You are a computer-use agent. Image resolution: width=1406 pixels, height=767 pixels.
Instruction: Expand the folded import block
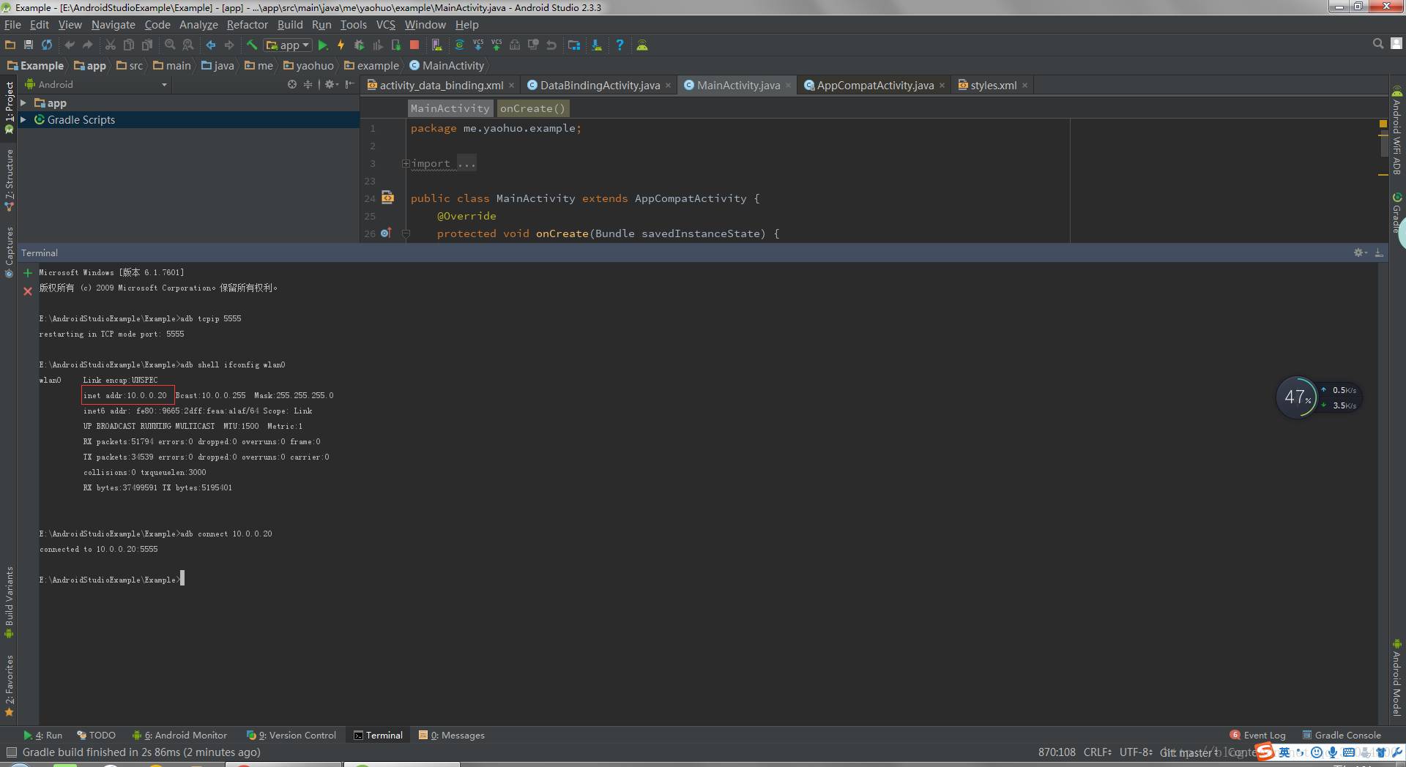click(x=406, y=164)
